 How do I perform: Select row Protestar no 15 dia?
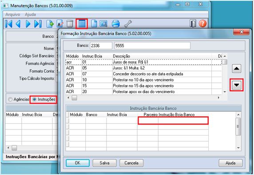(x=143, y=86)
